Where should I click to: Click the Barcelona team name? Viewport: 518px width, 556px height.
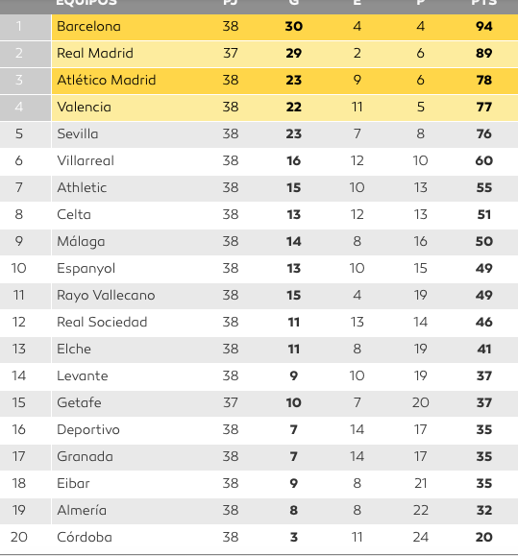pos(88,26)
